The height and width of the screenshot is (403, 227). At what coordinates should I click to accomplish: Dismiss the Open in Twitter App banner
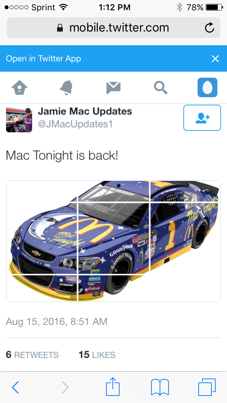pyautogui.click(x=215, y=59)
